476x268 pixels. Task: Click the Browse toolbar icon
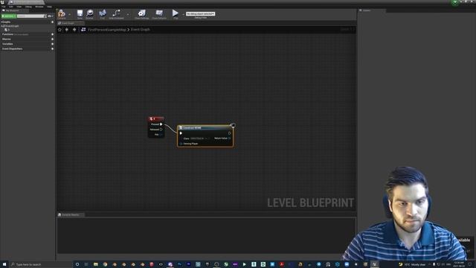(89, 14)
